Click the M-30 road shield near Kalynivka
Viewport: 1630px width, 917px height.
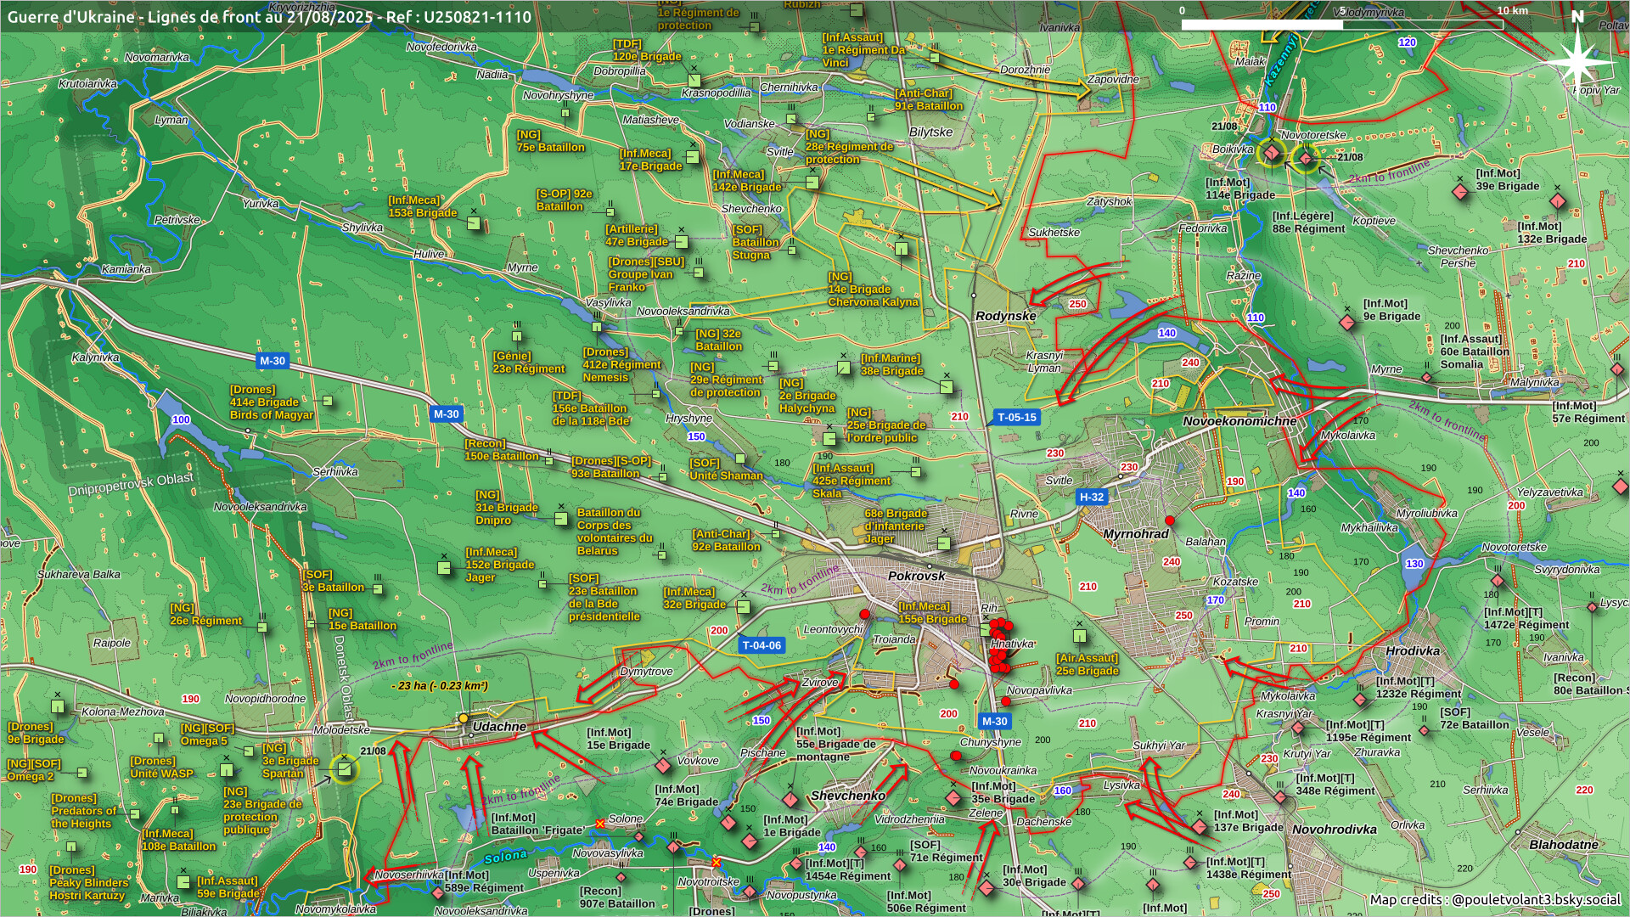pos(272,361)
